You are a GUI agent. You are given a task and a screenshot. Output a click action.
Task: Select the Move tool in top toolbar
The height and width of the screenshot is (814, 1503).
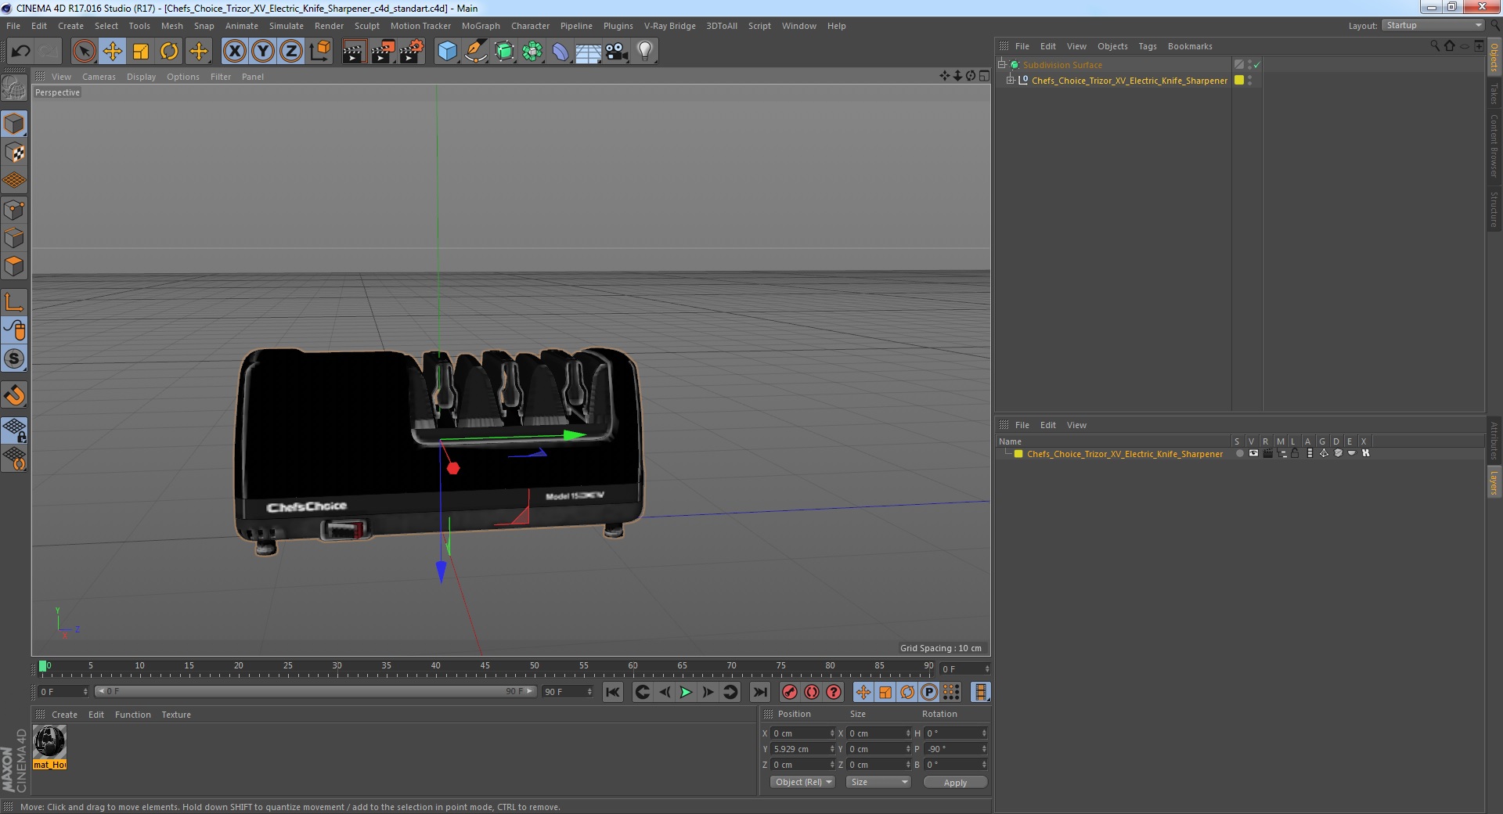[112, 52]
